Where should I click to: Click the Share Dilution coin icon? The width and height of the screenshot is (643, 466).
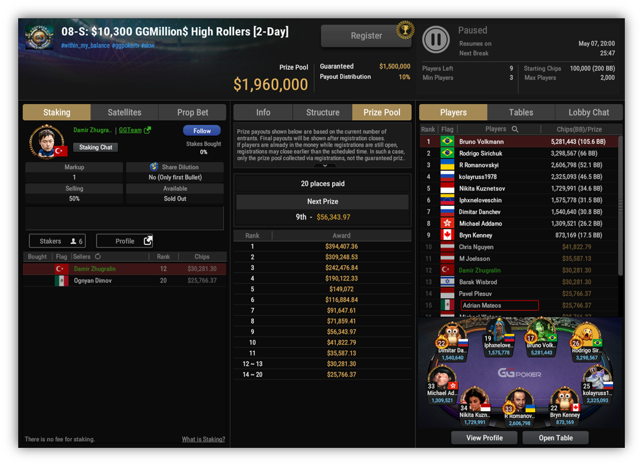[x=154, y=167]
